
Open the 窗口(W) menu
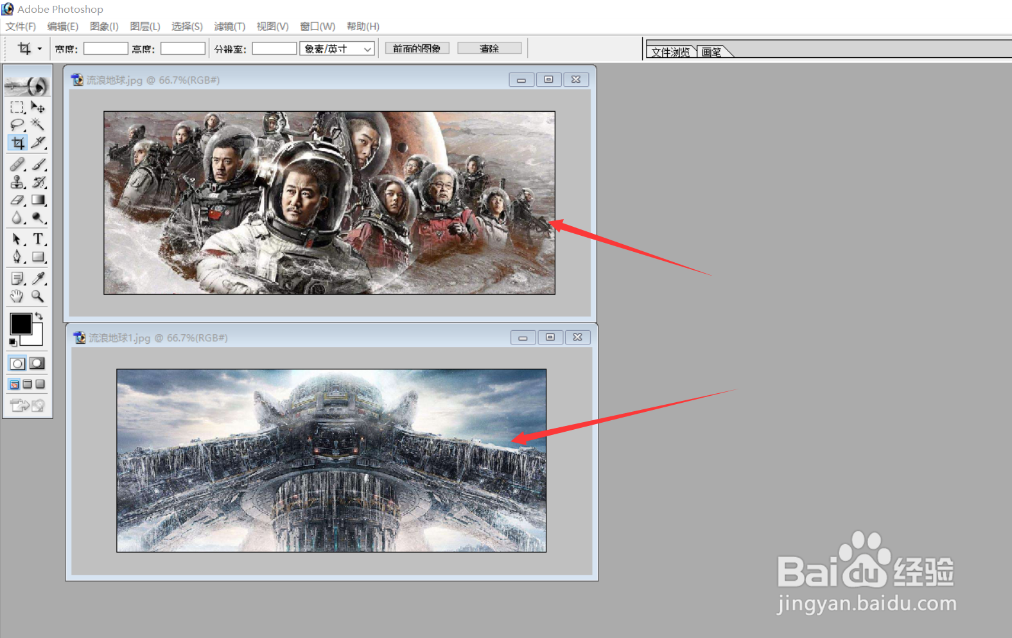317,26
